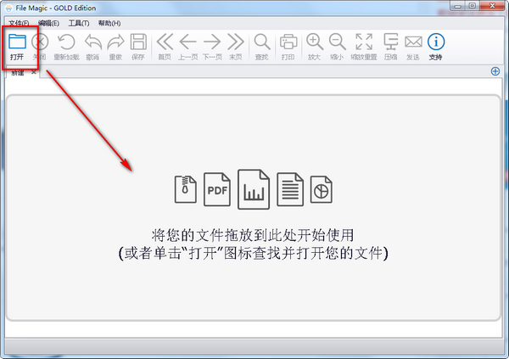Click the 将您的文件拖放到此处开始使用 text
Viewport: 509px width, 359px height.
pos(253,235)
